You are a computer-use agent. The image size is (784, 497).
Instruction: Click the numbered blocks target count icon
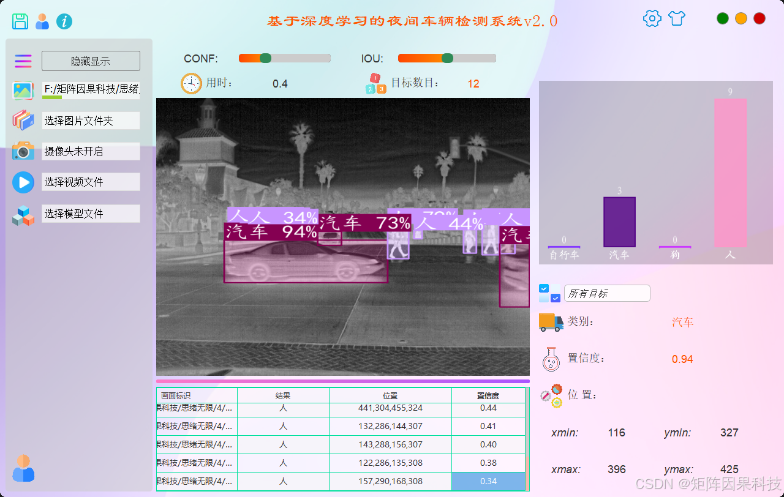tap(375, 84)
